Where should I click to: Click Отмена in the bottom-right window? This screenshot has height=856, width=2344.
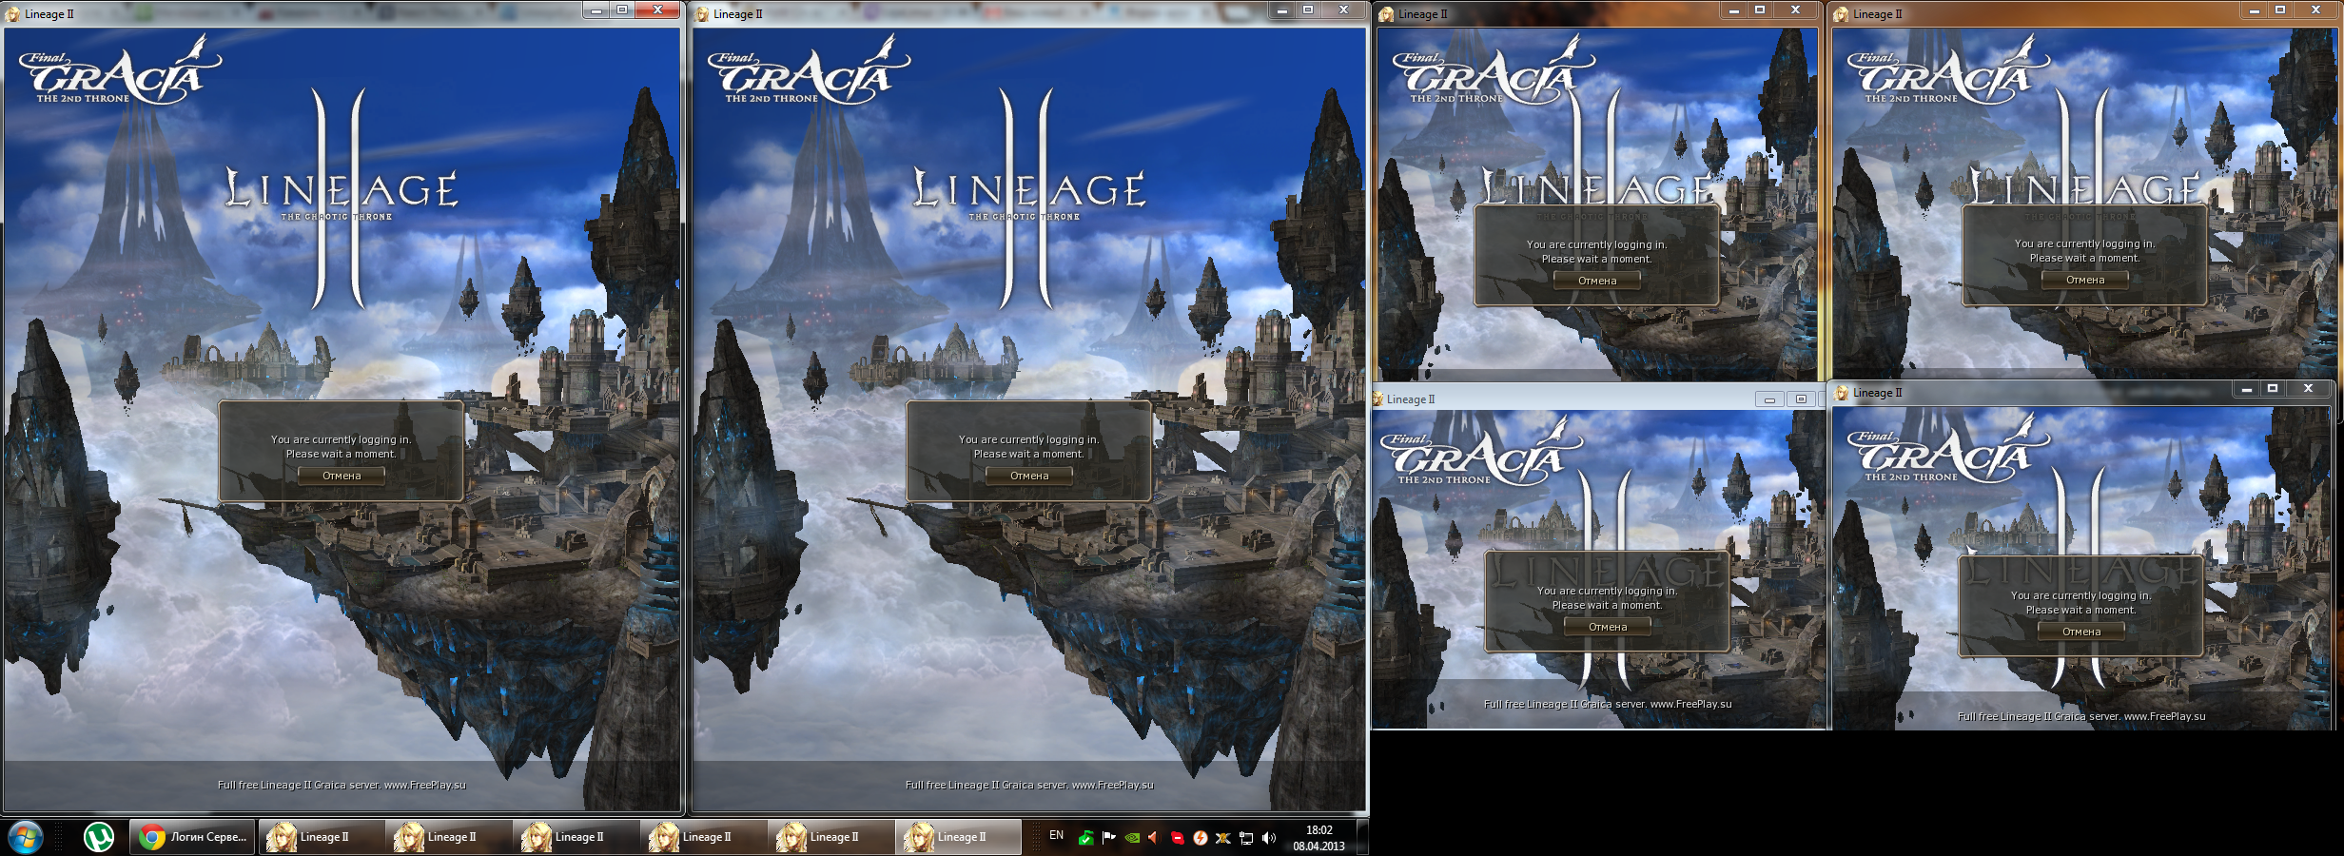tap(2081, 632)
